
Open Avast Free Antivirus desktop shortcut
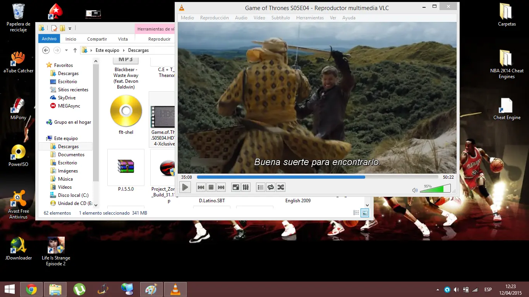pyautogui.click(x=18, y=205)
